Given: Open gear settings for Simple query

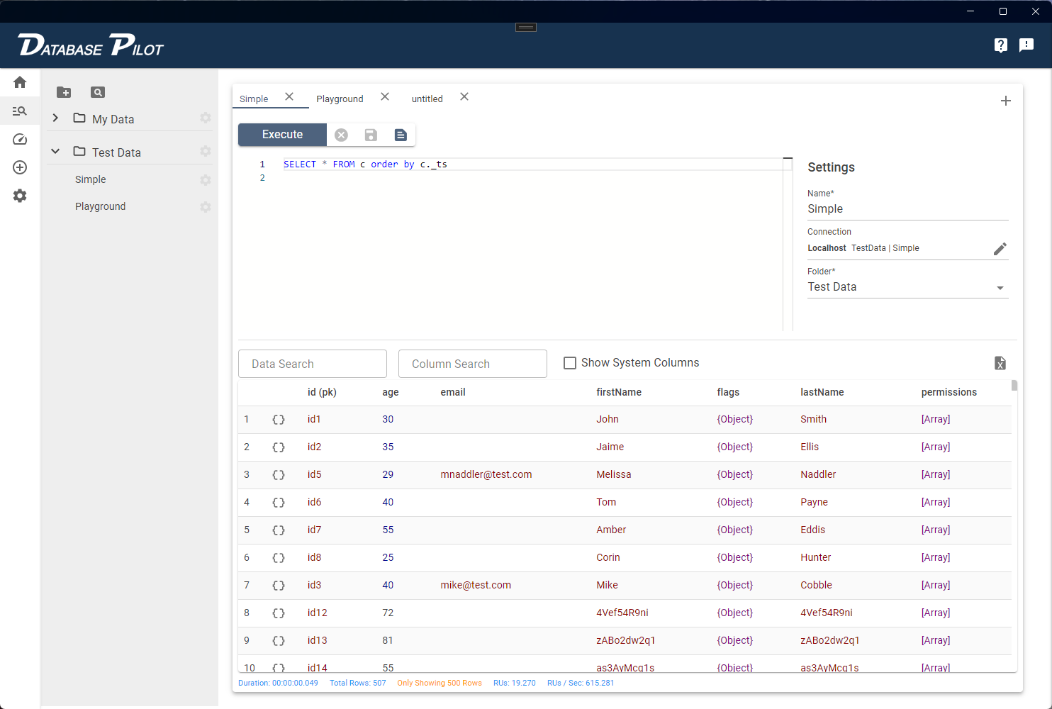Looking at the screenshot, I should click(206, 180).
